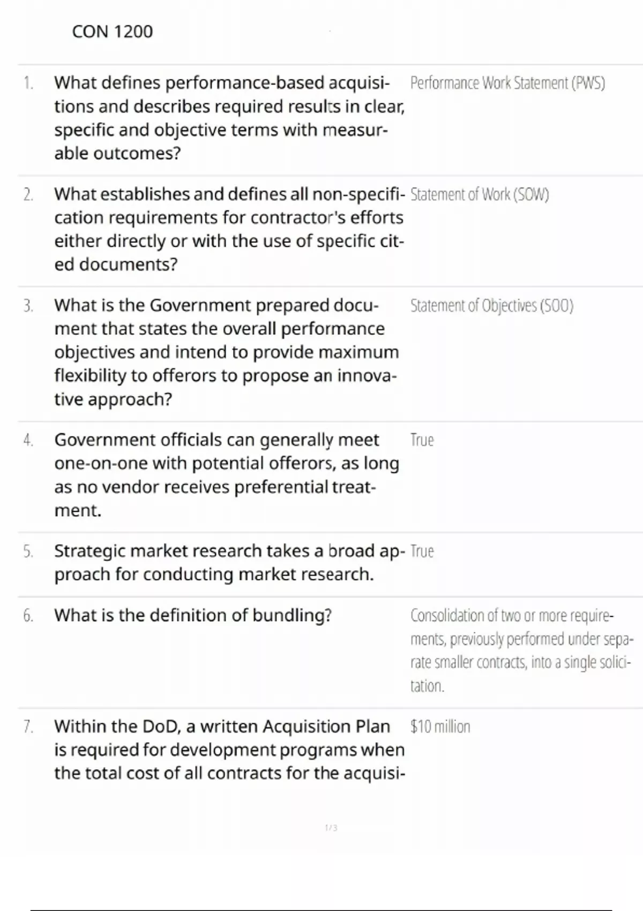This screenshot has height=911, width=643.
Task: Click the page indicator 1/3
Action: [331, 828]
